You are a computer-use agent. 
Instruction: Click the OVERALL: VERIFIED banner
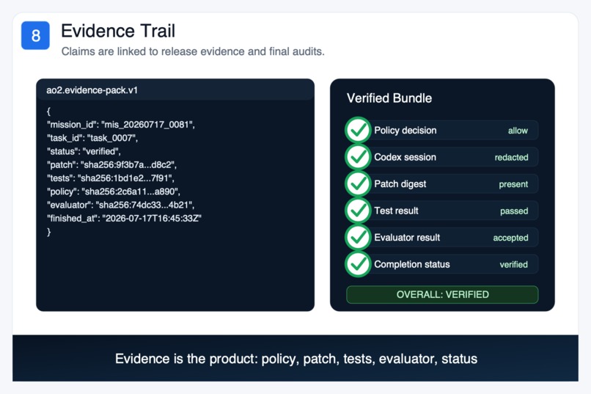(x=442, y=294)
